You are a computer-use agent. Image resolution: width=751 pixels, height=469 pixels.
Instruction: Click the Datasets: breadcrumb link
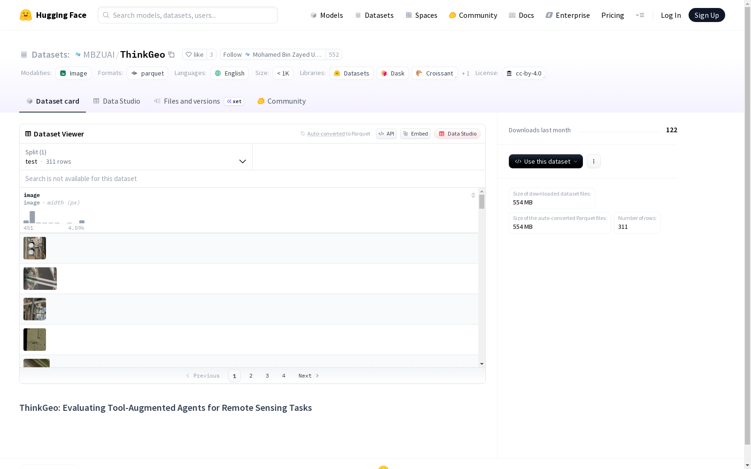51,54
